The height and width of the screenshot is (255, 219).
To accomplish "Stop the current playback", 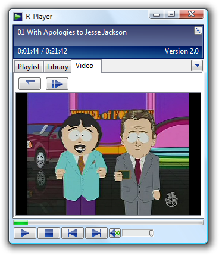I will [49, 233].
